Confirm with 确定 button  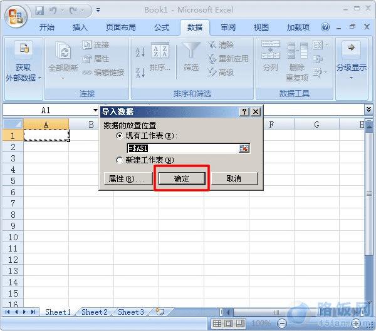(x=182, y=179)
